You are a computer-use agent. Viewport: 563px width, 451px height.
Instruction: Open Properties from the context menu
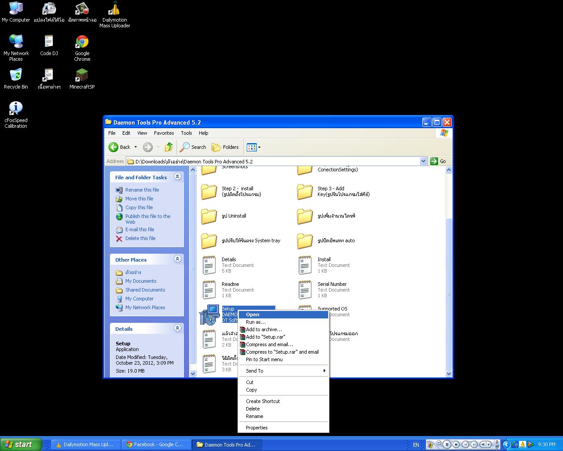click(x=284, y=428)
